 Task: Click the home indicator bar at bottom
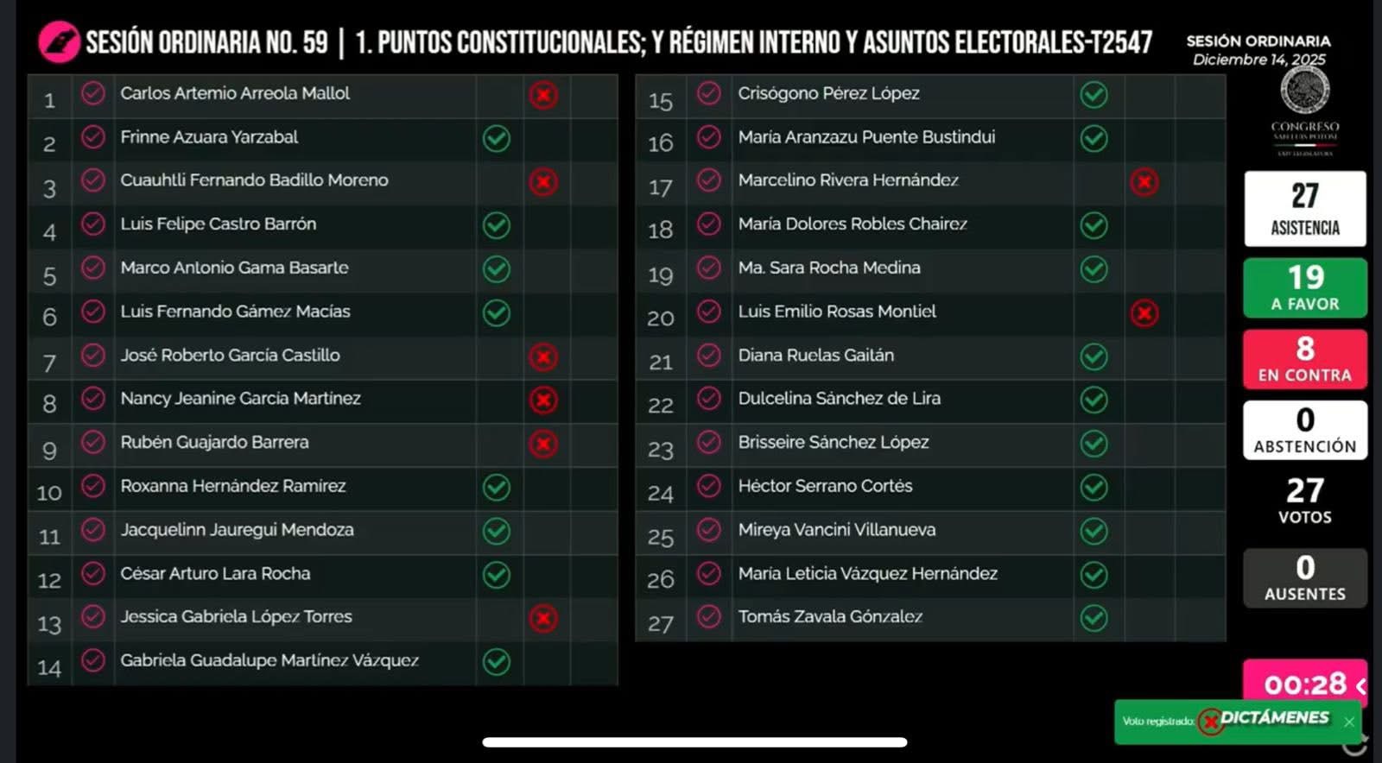coord(694,742)
